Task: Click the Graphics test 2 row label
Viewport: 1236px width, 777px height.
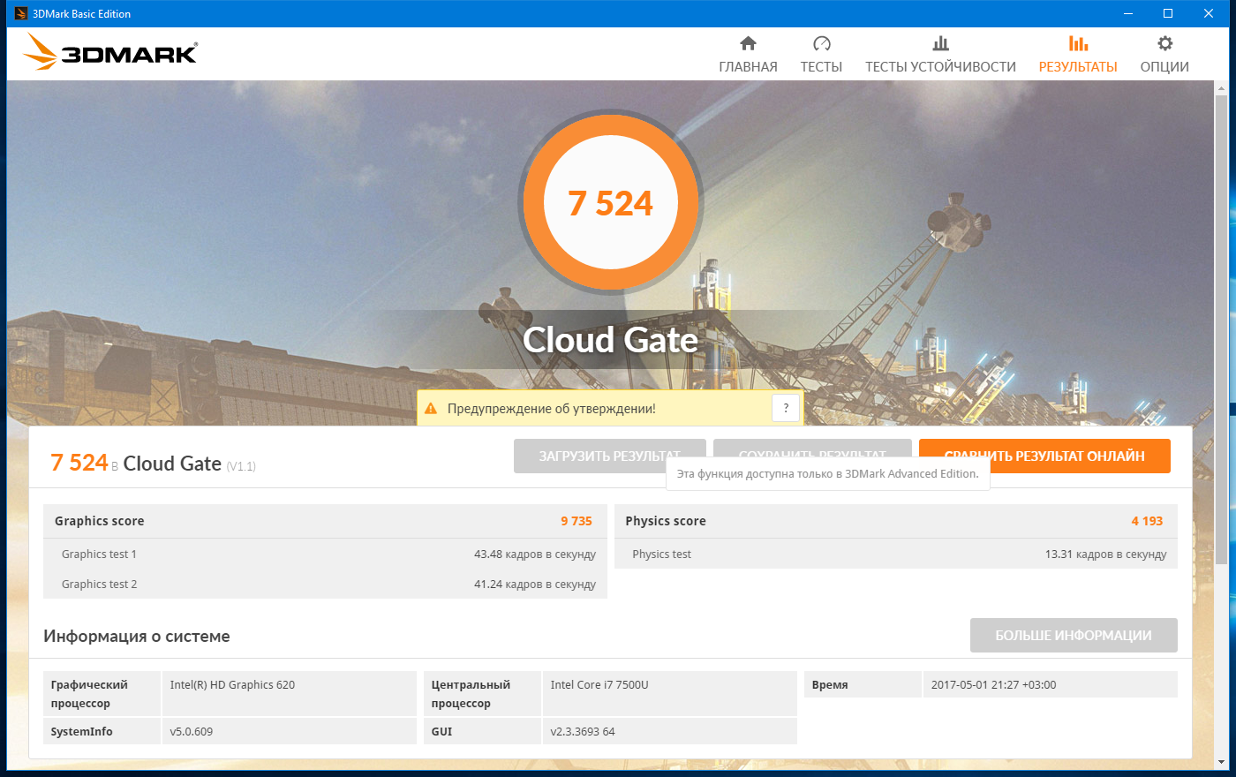Action: click(x=99, y=585)
